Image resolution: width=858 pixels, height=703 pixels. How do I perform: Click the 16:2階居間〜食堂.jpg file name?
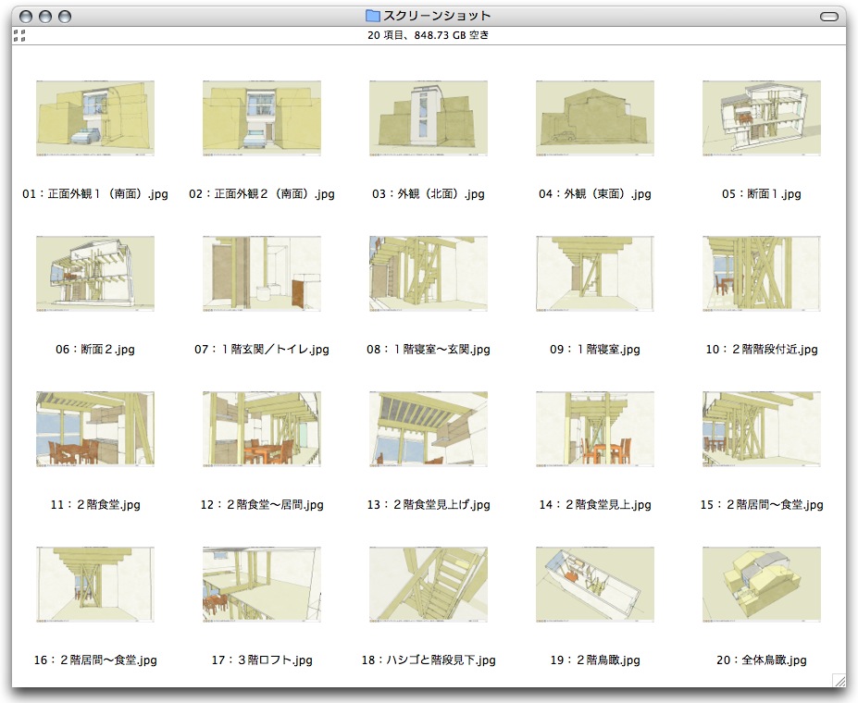coord(95,660)
